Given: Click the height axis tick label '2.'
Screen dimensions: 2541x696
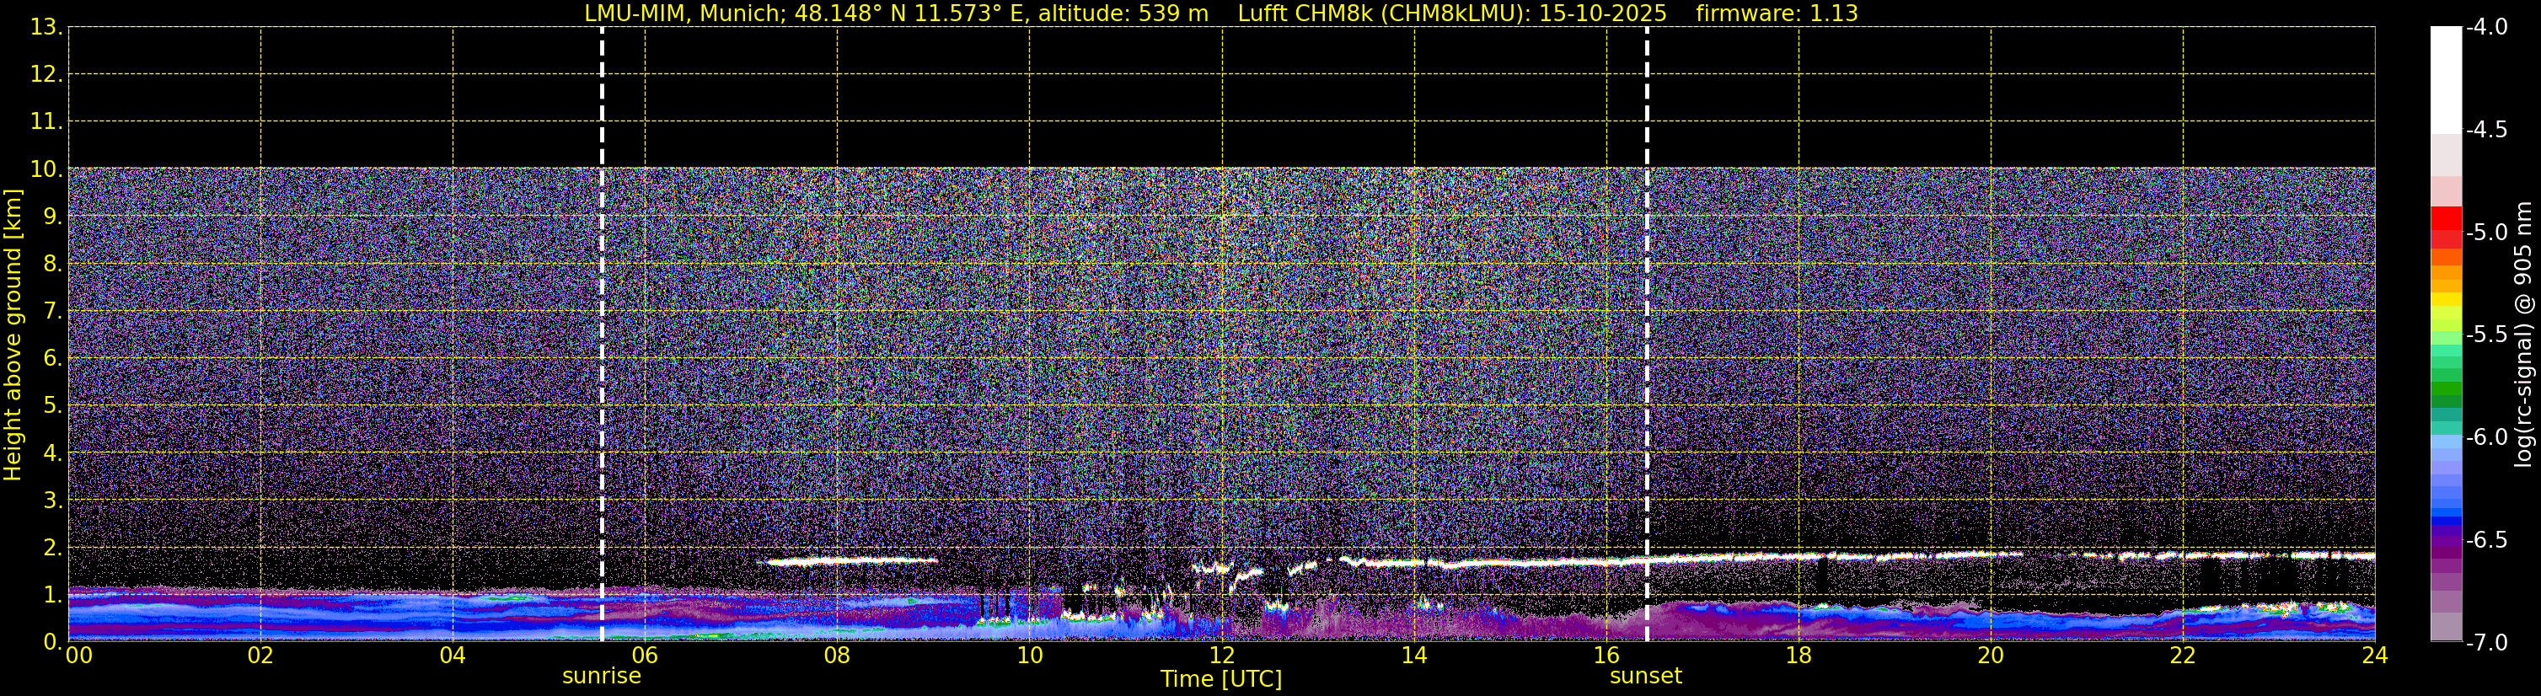Looking at the screenshot, I should point(52,549).
